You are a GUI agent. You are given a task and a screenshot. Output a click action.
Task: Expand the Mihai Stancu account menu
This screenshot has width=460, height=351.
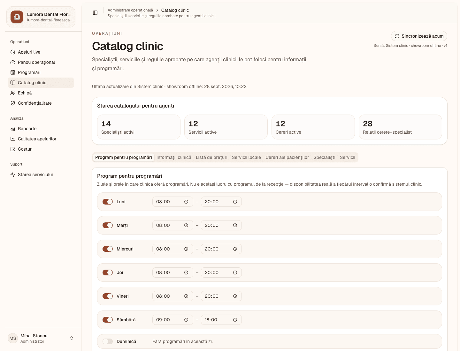tap(41, 338)
